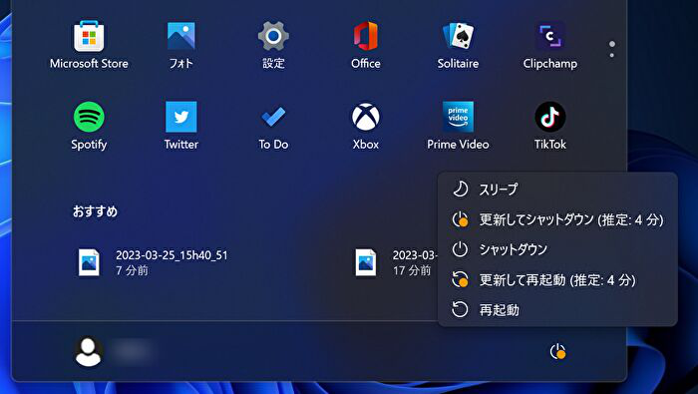
Task: Launch the Office app
Action: [366, 45]
